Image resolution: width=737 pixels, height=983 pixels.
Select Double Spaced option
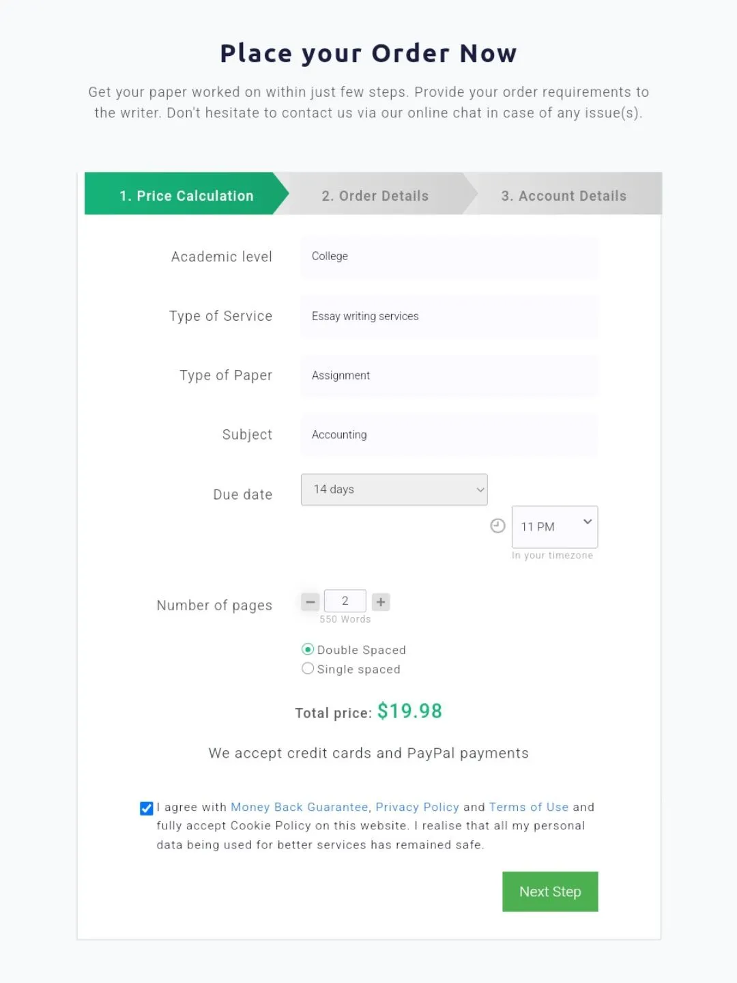point(308,649)
